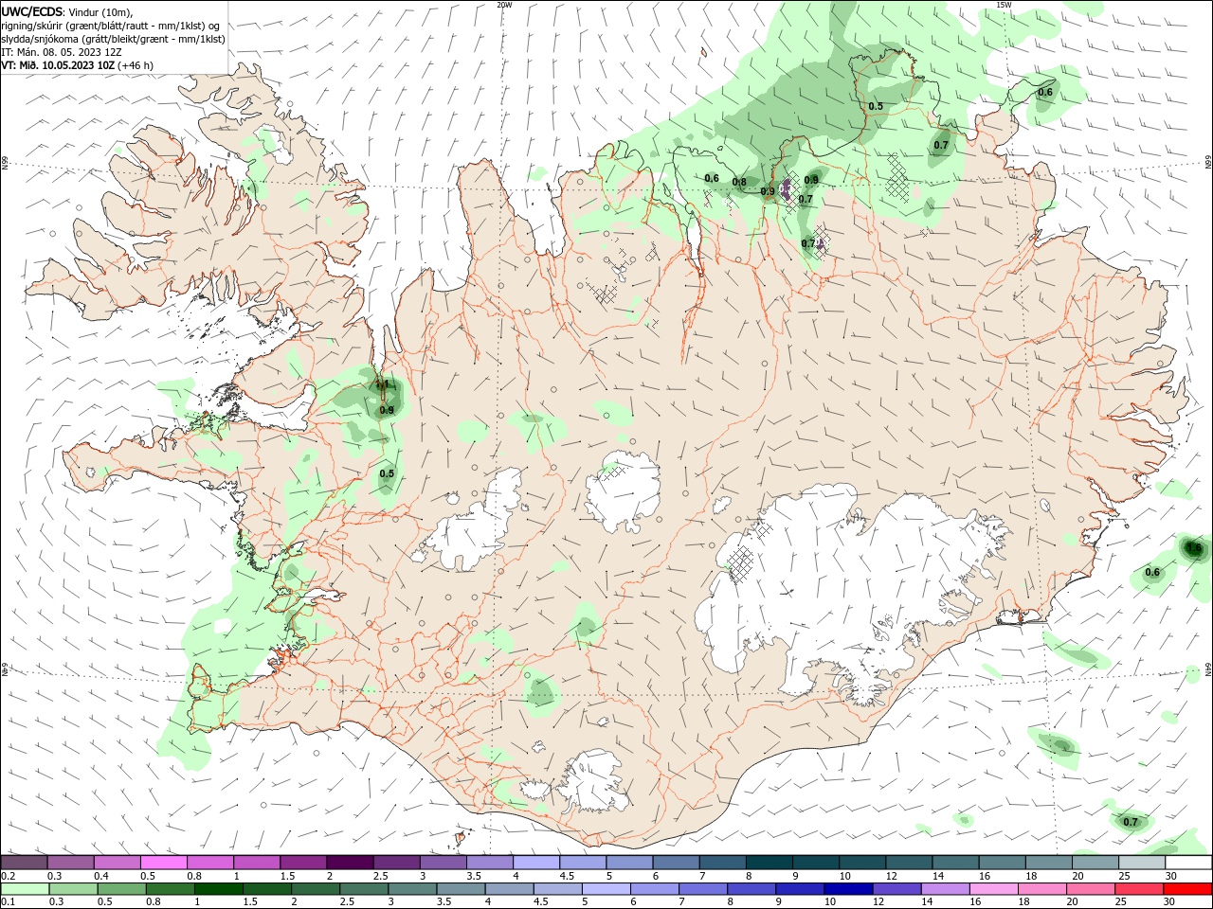Click the 0.1 tick label on the lower scale
1213x909 pixels.
point(9,902)
